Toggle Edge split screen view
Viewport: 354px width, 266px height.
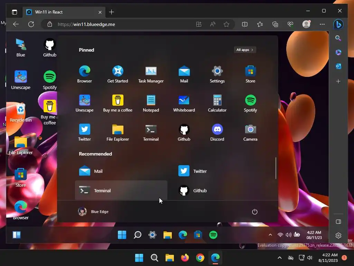coord(245,24)
